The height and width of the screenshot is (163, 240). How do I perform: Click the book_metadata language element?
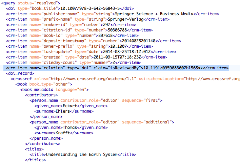pos(54,90)
